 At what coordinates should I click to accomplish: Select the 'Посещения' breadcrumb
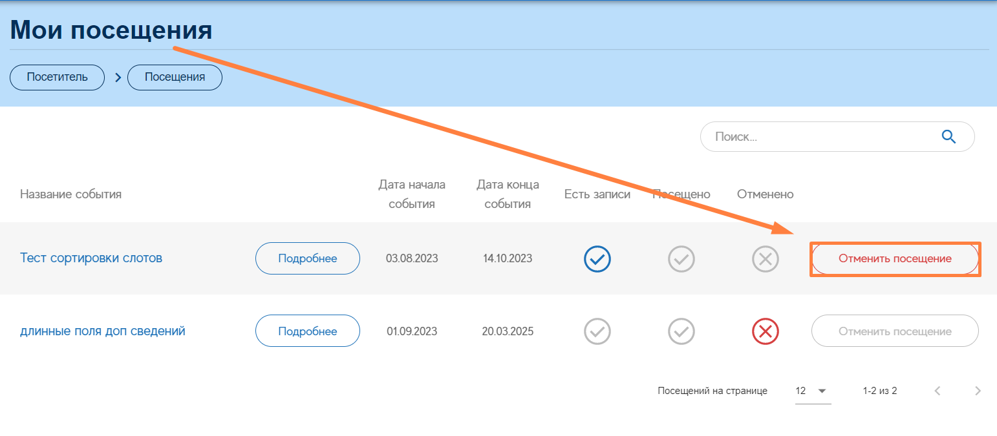[x=175, y=77]
